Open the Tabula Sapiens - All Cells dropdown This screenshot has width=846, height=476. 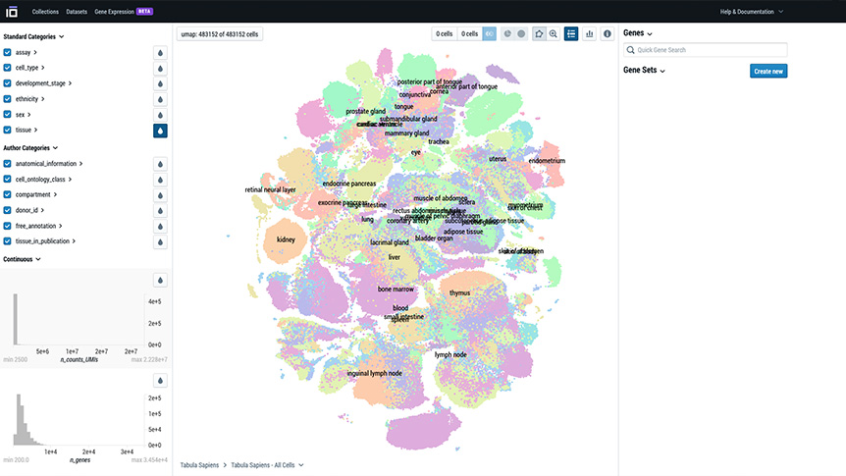click(267, 464)
